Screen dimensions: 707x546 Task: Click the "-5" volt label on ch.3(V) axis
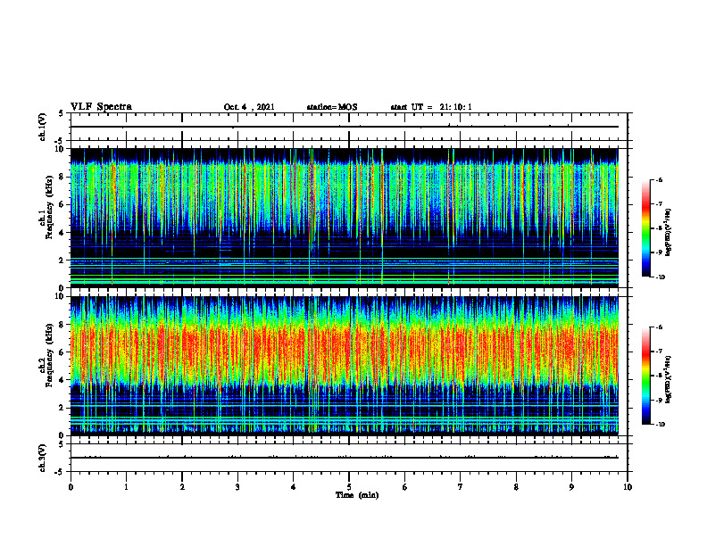(x=60, y=472)
